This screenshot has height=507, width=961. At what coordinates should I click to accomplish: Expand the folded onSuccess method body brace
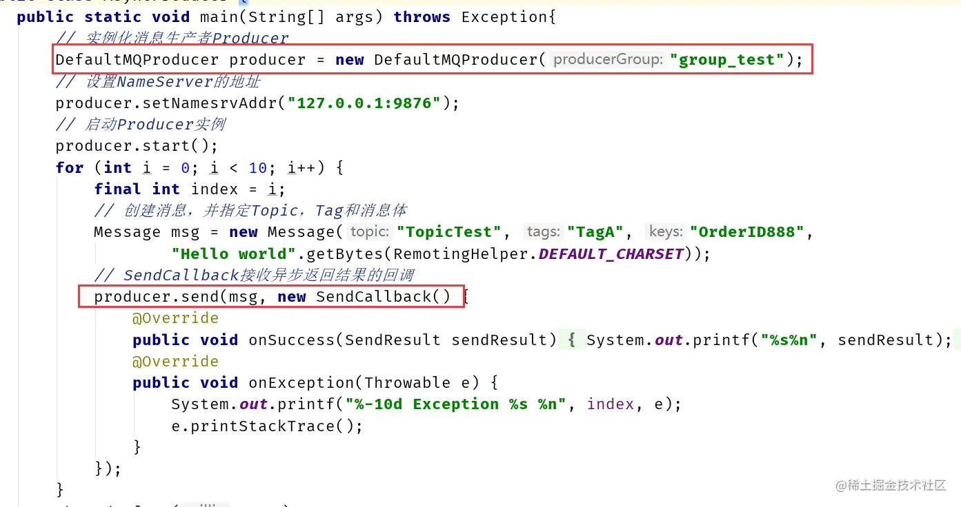click(x=572, y=340)
